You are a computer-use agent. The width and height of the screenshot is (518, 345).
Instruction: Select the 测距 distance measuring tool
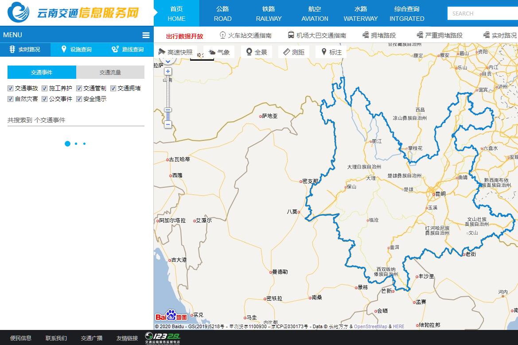coord(293,52)
